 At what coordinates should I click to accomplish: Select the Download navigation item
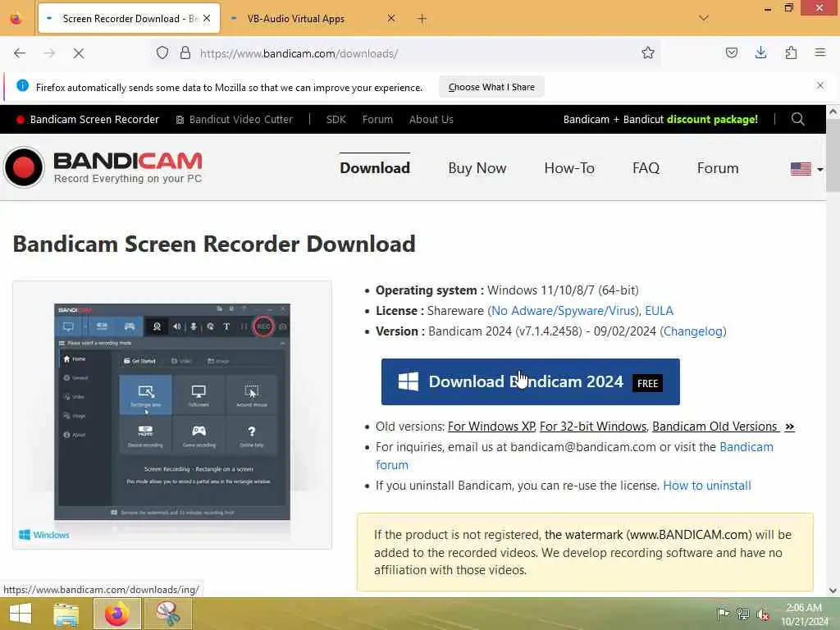[375, 168]
